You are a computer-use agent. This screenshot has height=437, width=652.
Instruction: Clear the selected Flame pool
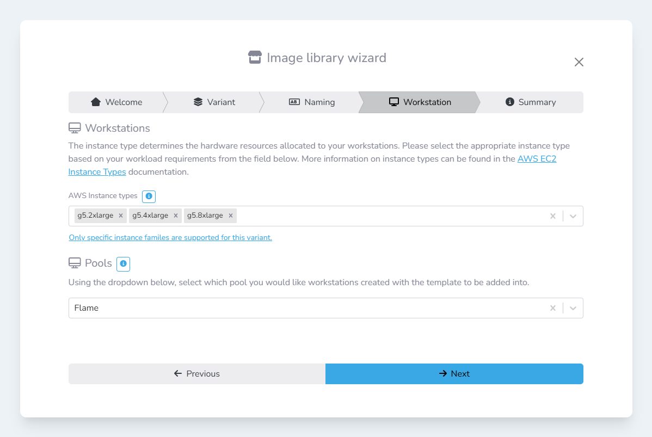(x=552, y=308)
